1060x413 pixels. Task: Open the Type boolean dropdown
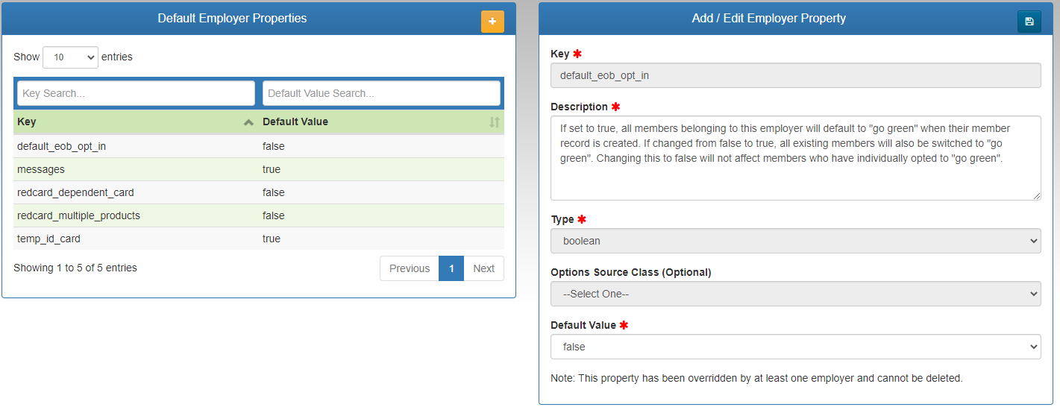point(795,241)
